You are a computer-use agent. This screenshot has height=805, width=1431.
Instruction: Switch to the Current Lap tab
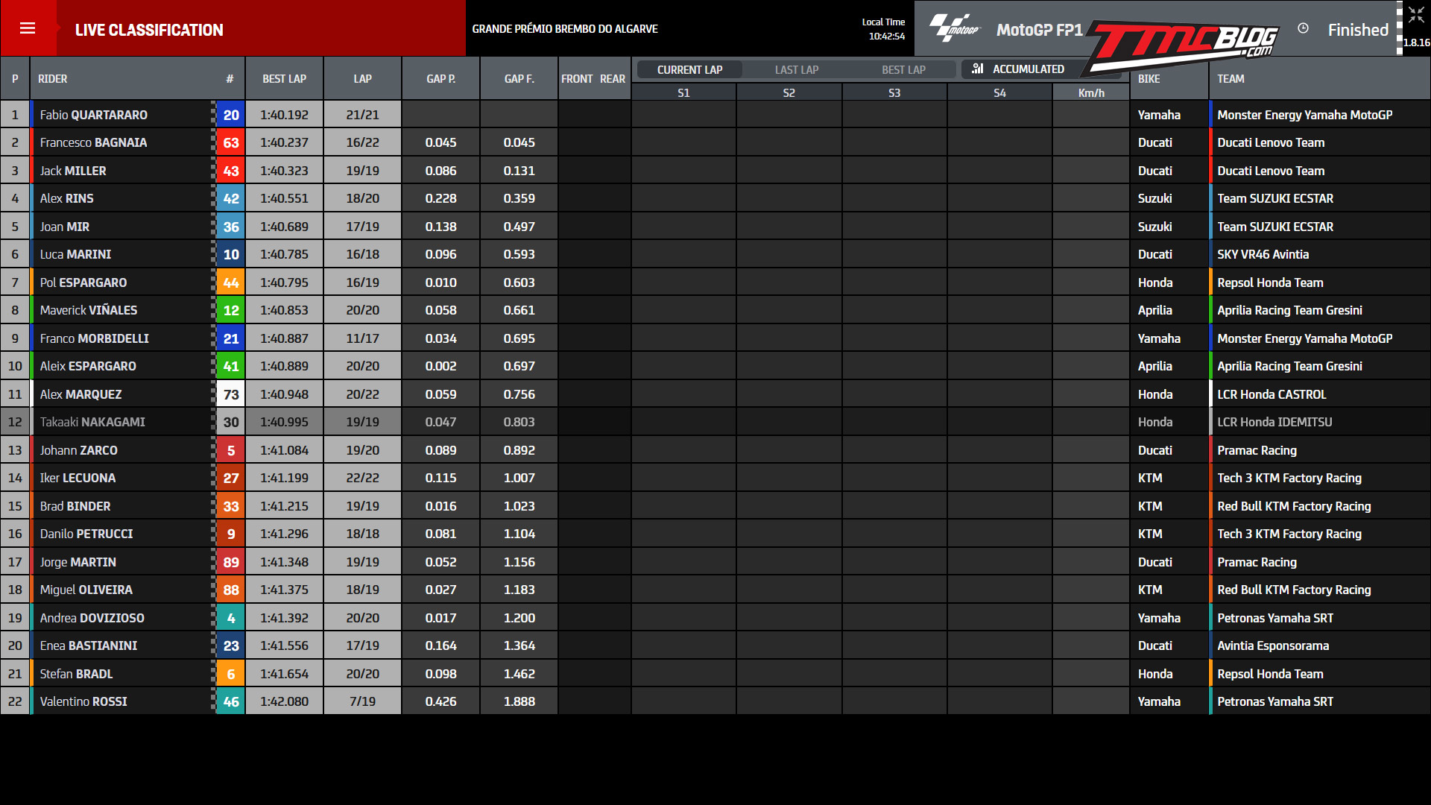(689, 69)
